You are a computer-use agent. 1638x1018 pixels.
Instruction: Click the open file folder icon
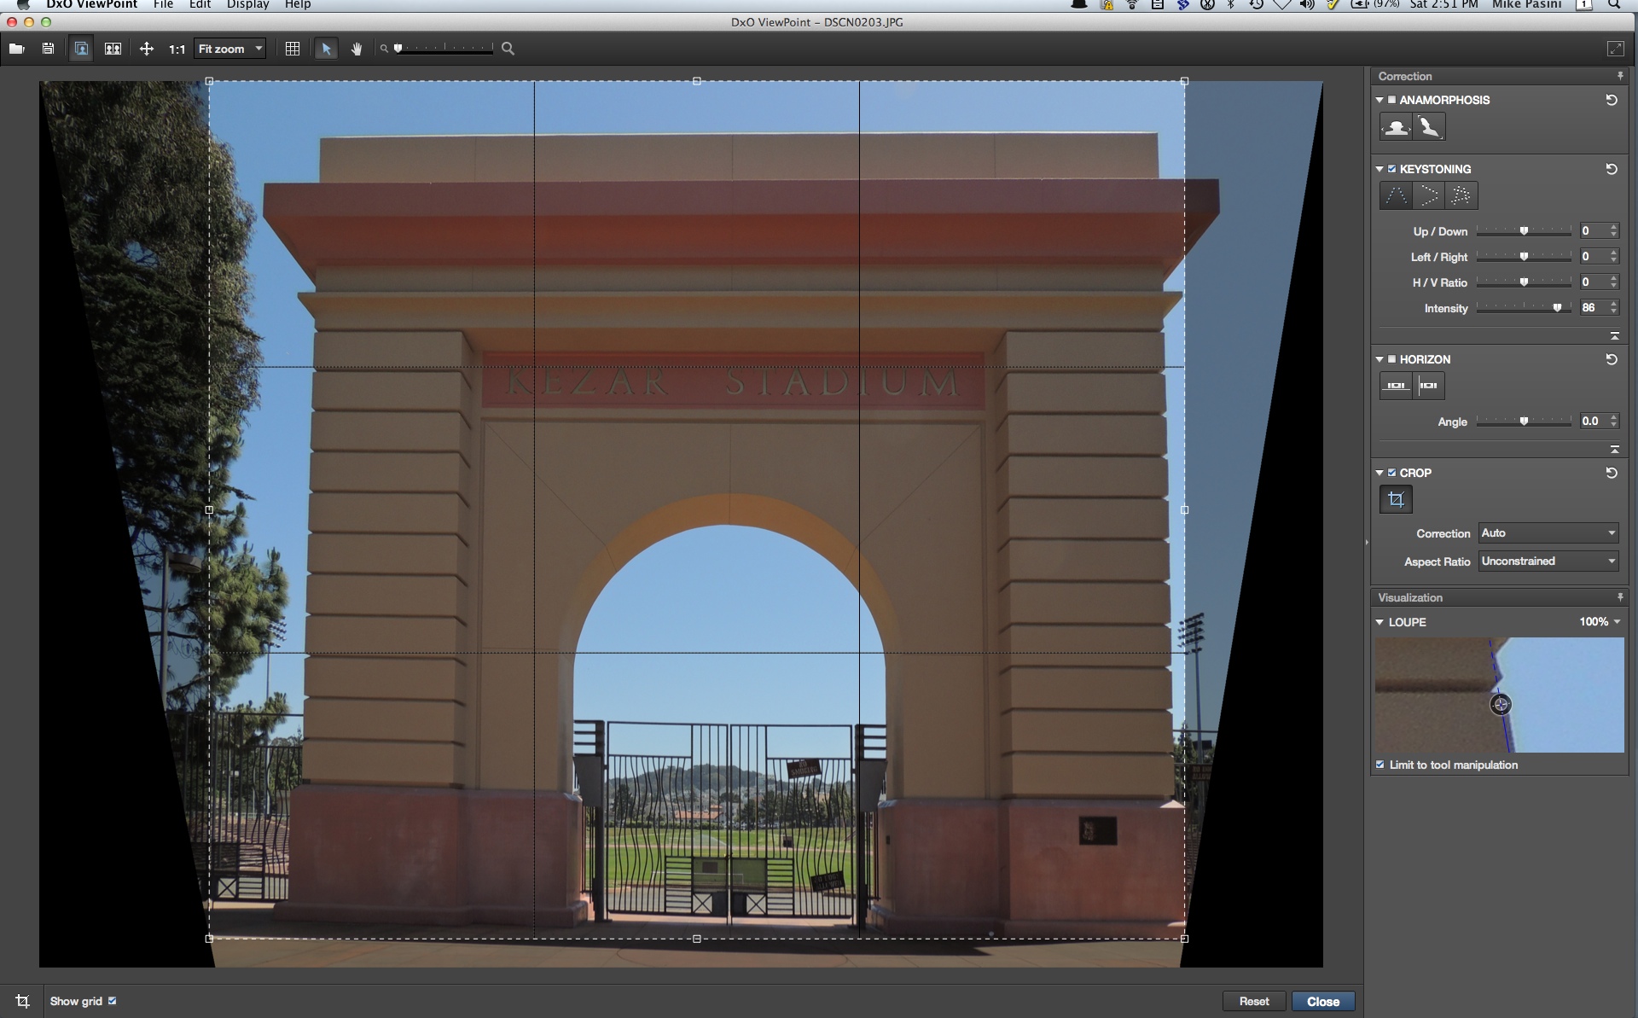tap(16, 49)
